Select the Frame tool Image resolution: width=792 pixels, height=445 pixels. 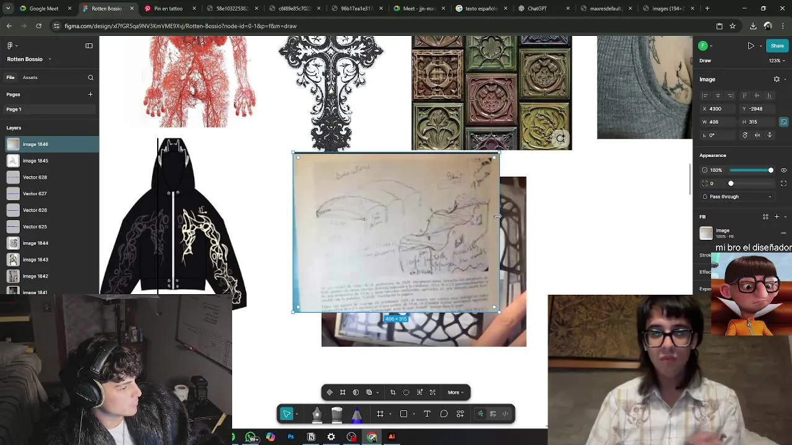380,414
